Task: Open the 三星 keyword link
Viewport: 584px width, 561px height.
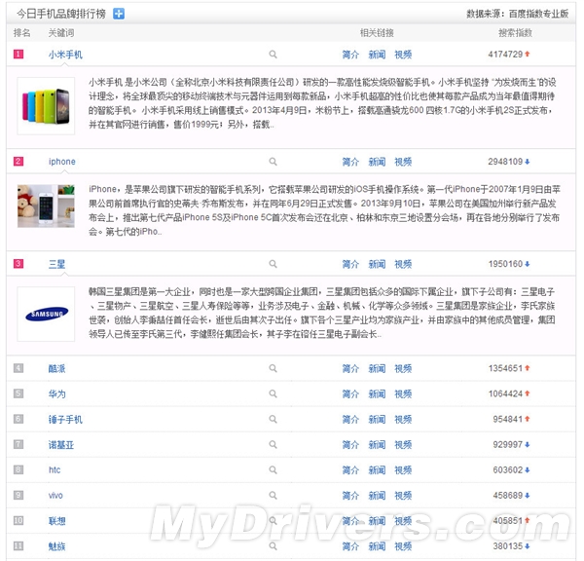Action: 56,264
